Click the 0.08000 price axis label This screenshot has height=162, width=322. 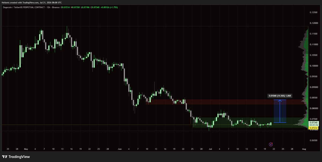(x=314, y=108)
